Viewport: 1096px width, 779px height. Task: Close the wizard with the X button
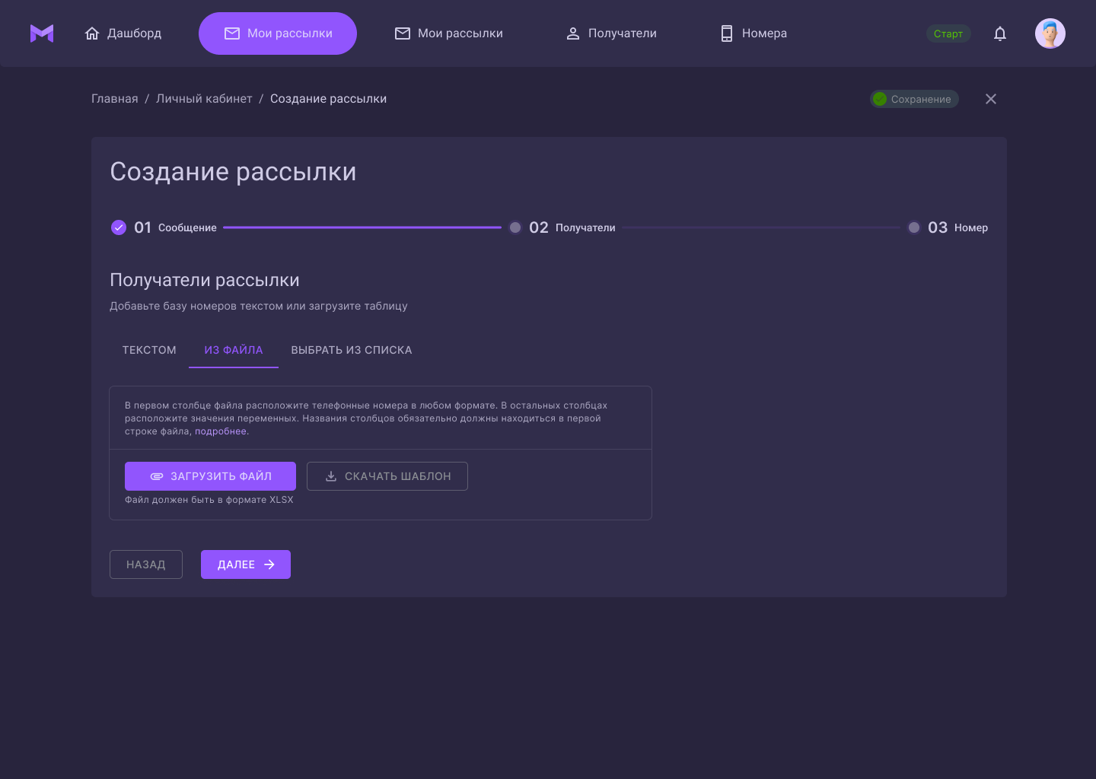991,99
